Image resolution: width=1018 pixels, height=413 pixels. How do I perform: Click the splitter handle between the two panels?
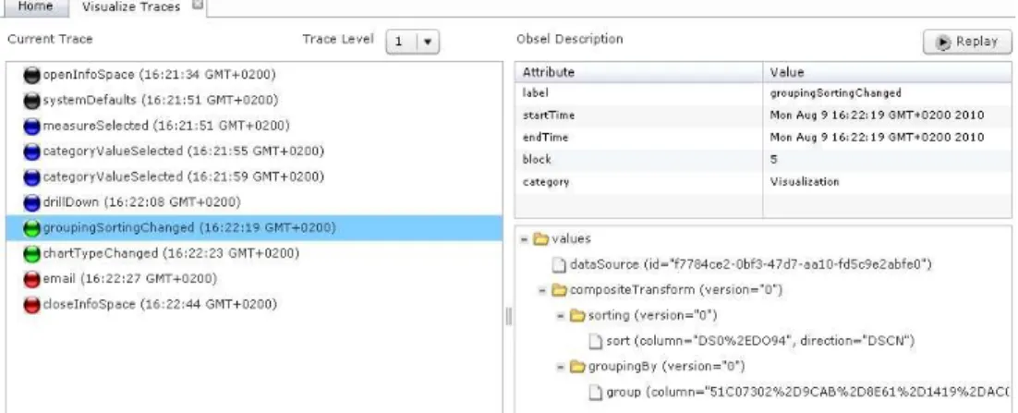508,316
